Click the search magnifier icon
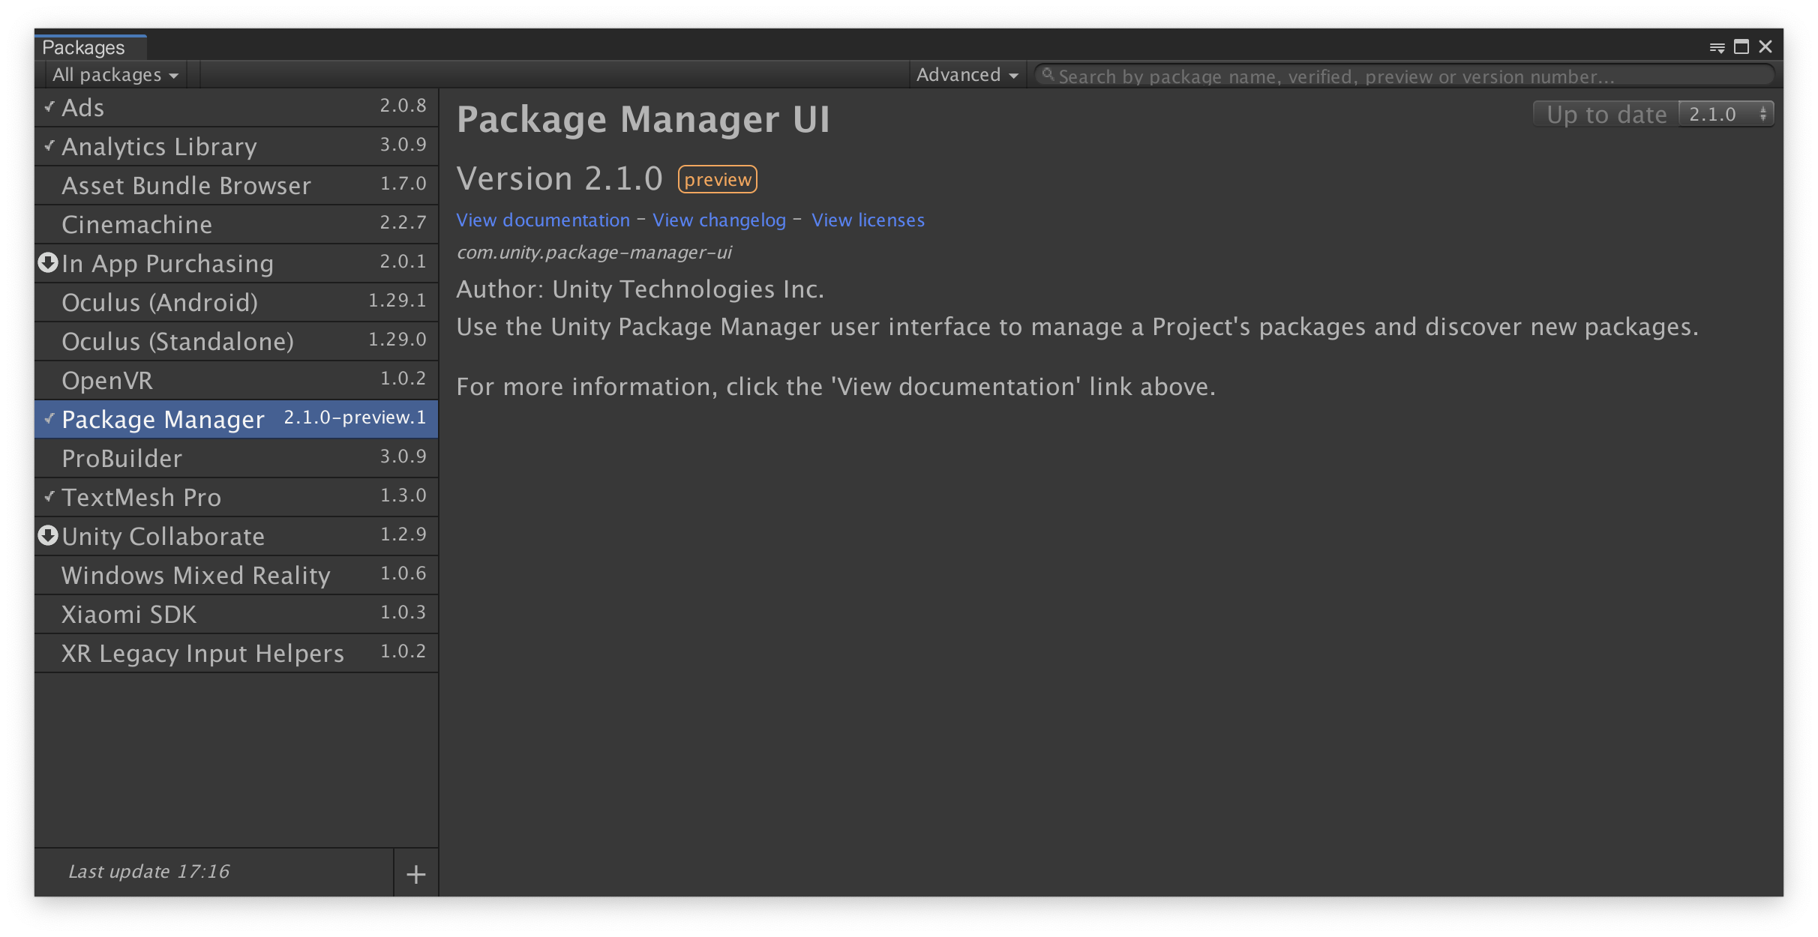The height and width of the screenshot is (937, 1818). 1048,75
